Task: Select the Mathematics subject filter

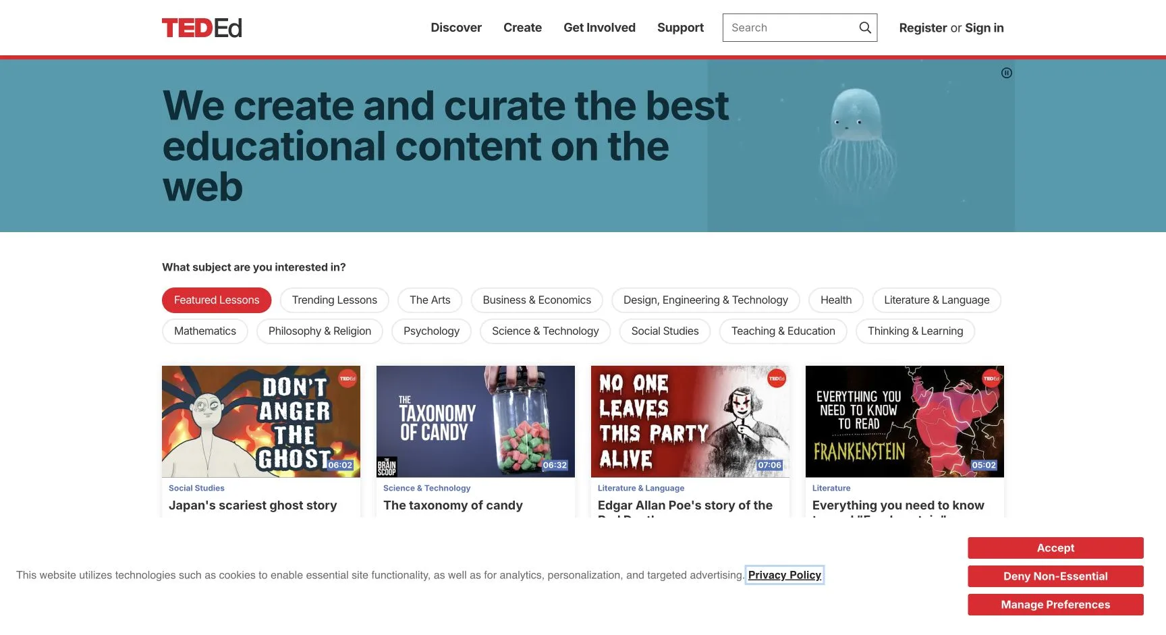Action: [205, 331]
